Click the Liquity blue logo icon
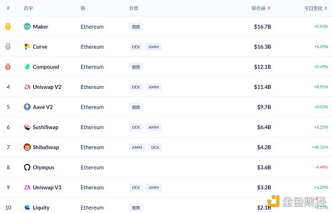 coord(27,207)
